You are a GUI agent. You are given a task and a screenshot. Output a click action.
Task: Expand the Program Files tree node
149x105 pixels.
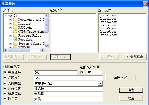(10, 36)
